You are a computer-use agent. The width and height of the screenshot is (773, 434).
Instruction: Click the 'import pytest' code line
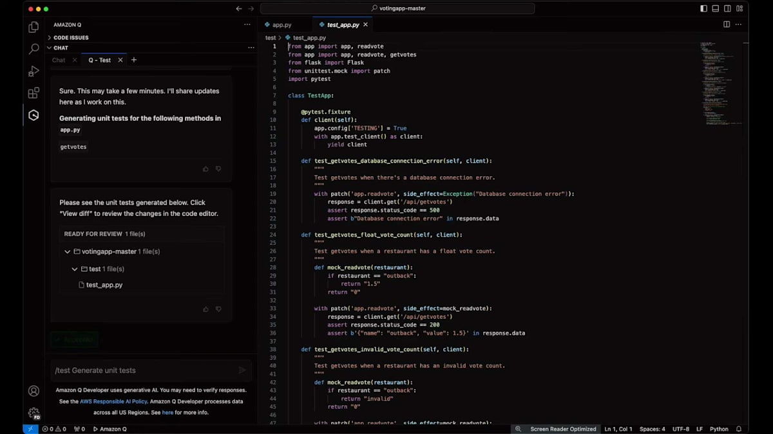[309, 79]
